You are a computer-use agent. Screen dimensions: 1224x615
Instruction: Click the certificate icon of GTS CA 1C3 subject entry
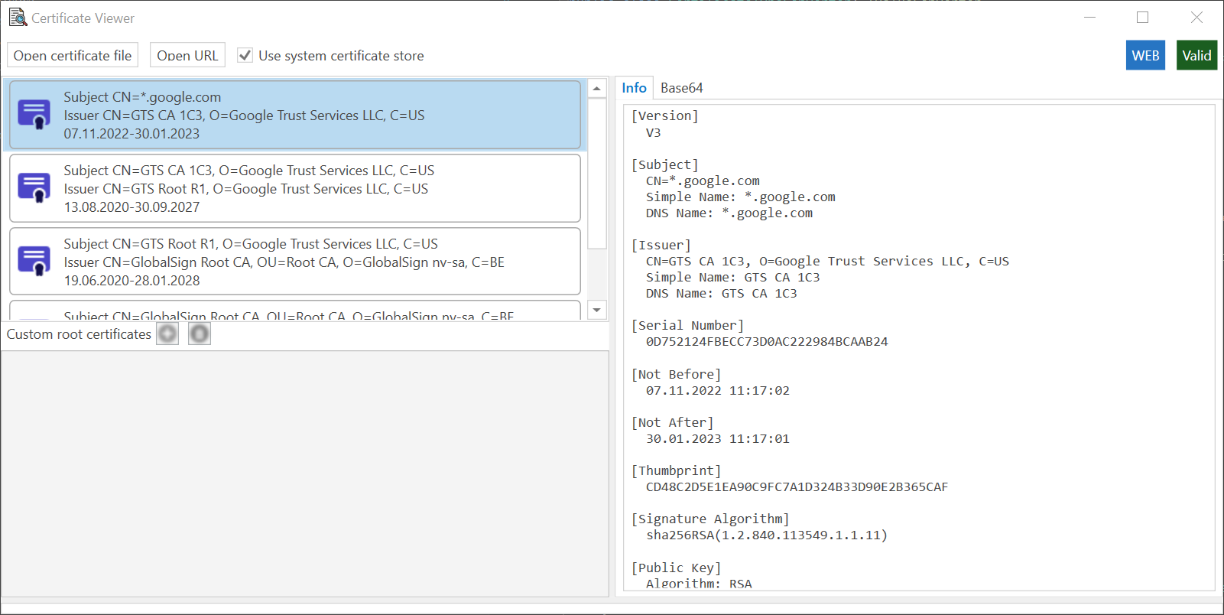[34, 188]
